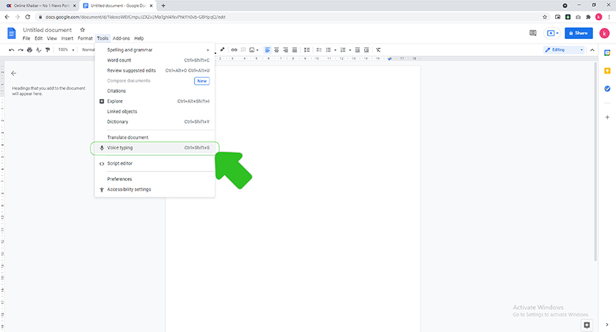The width and height of the screenshot is (616, 332).
Task: Open the Docs home icon
Action: pyautogui.click(x=12, y=33)
